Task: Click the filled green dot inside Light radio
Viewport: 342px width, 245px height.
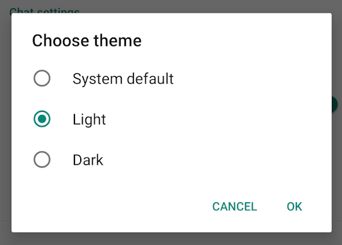Action: pos(42,119)
